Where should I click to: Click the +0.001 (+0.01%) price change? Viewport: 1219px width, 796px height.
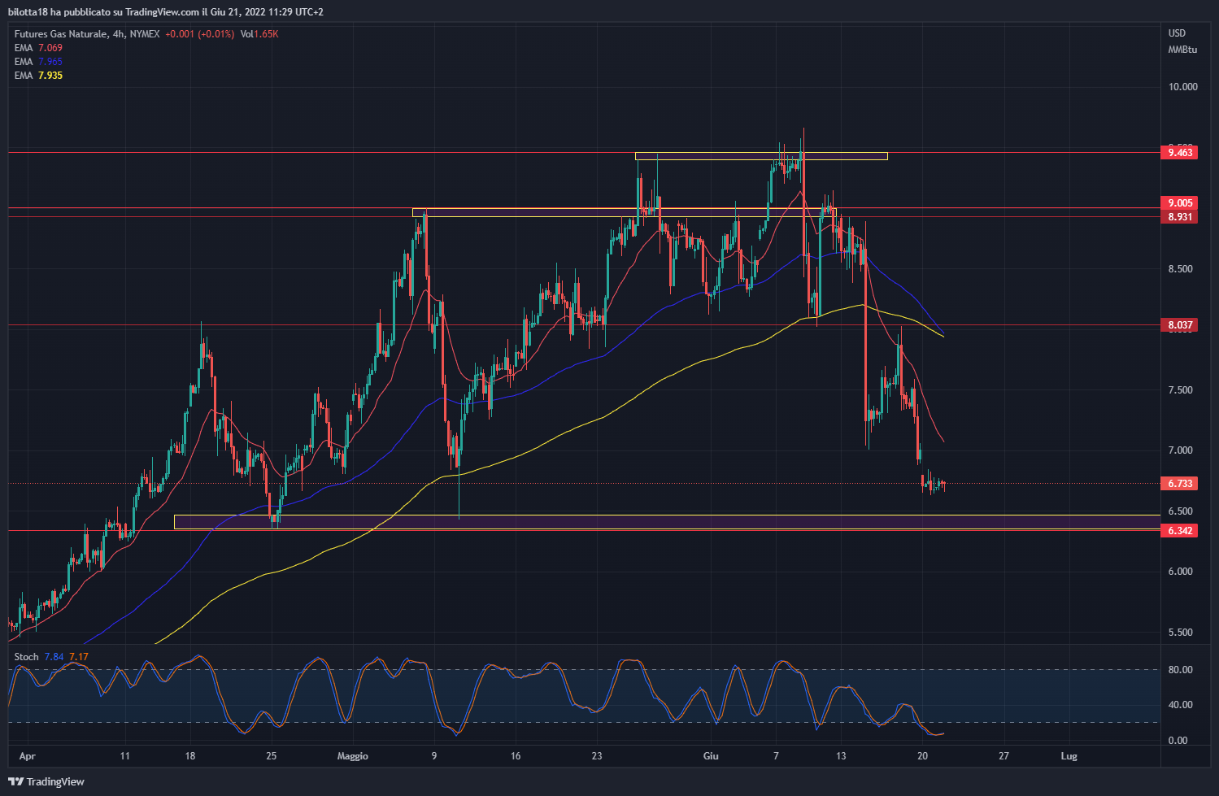click(199, 34)
